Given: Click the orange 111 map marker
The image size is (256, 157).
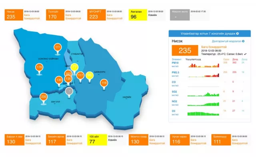Looking at the screenshot, I should pyautogui.click(x=58, y=48).
